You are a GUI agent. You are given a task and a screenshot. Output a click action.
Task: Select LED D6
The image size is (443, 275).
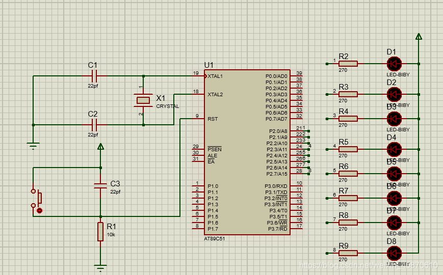coord(394,198)
